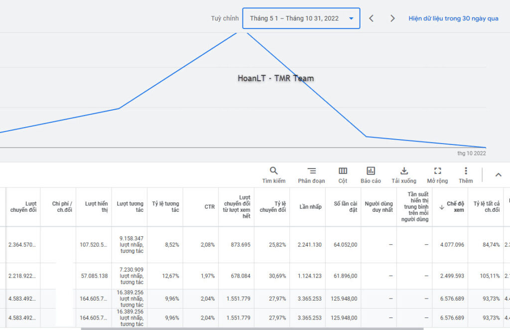The image size is (510, 330).
Task: Click Hiện dữ liệu trong 30 ngày qua
Action: [x=453, y=18]
